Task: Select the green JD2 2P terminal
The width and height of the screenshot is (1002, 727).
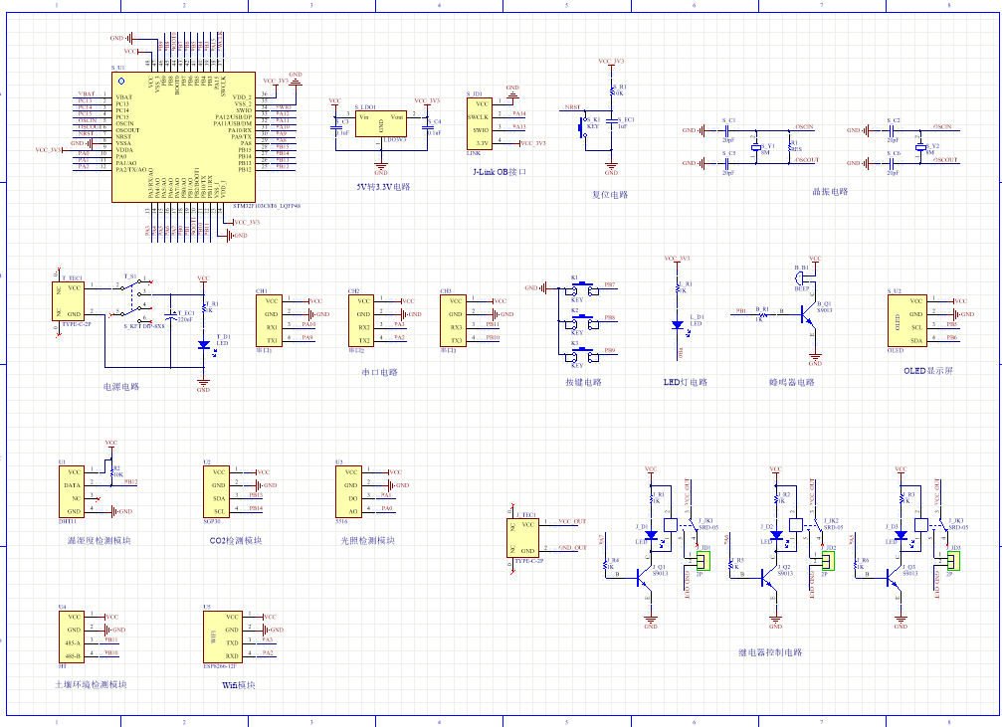Action: coord(828,561)
